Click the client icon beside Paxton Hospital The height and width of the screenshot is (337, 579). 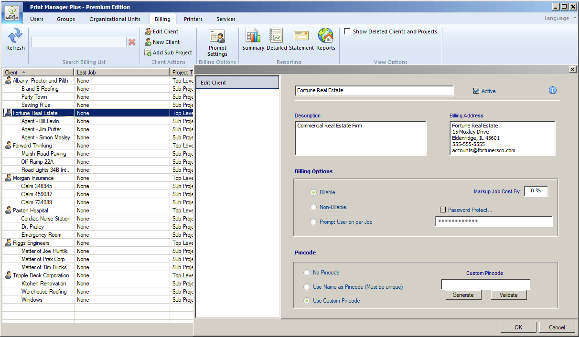[x=8, y=210]
